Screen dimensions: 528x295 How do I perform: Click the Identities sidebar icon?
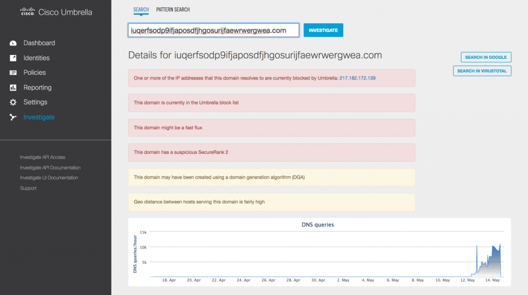click(13, 58)
